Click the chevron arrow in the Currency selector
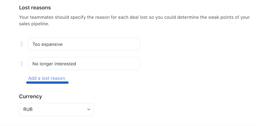Viewport: 256px width, 126px height. (89, 109)
